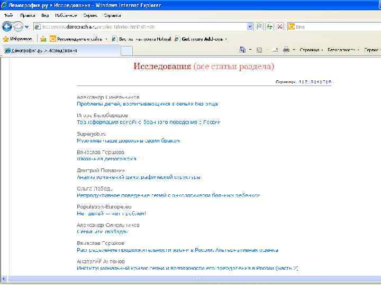Go to page 4 of the articles

[318, 82]
